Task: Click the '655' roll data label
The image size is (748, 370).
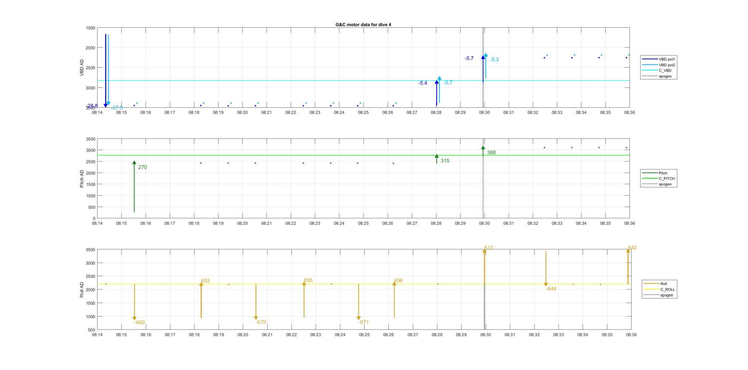Action: (308, 281)
